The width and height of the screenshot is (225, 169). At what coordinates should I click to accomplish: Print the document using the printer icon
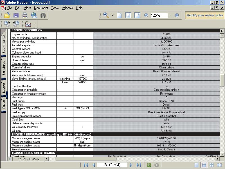[x=25, y=15]
